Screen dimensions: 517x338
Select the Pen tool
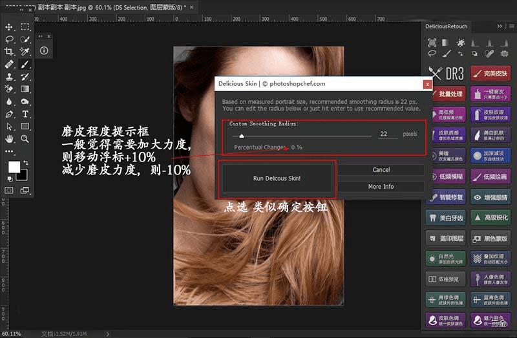(9, 114)
